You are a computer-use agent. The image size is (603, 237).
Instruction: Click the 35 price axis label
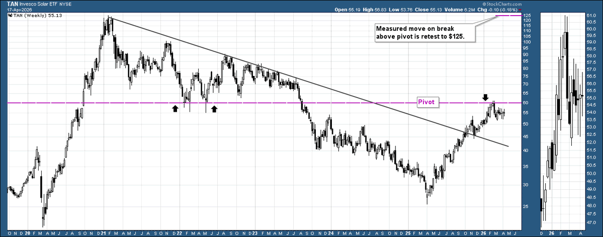[526, 167]
